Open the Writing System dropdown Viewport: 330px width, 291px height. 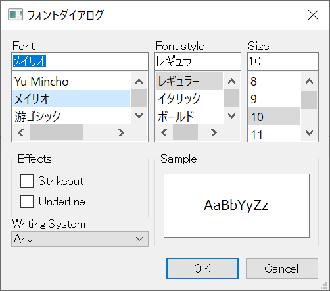click(80, 239)
